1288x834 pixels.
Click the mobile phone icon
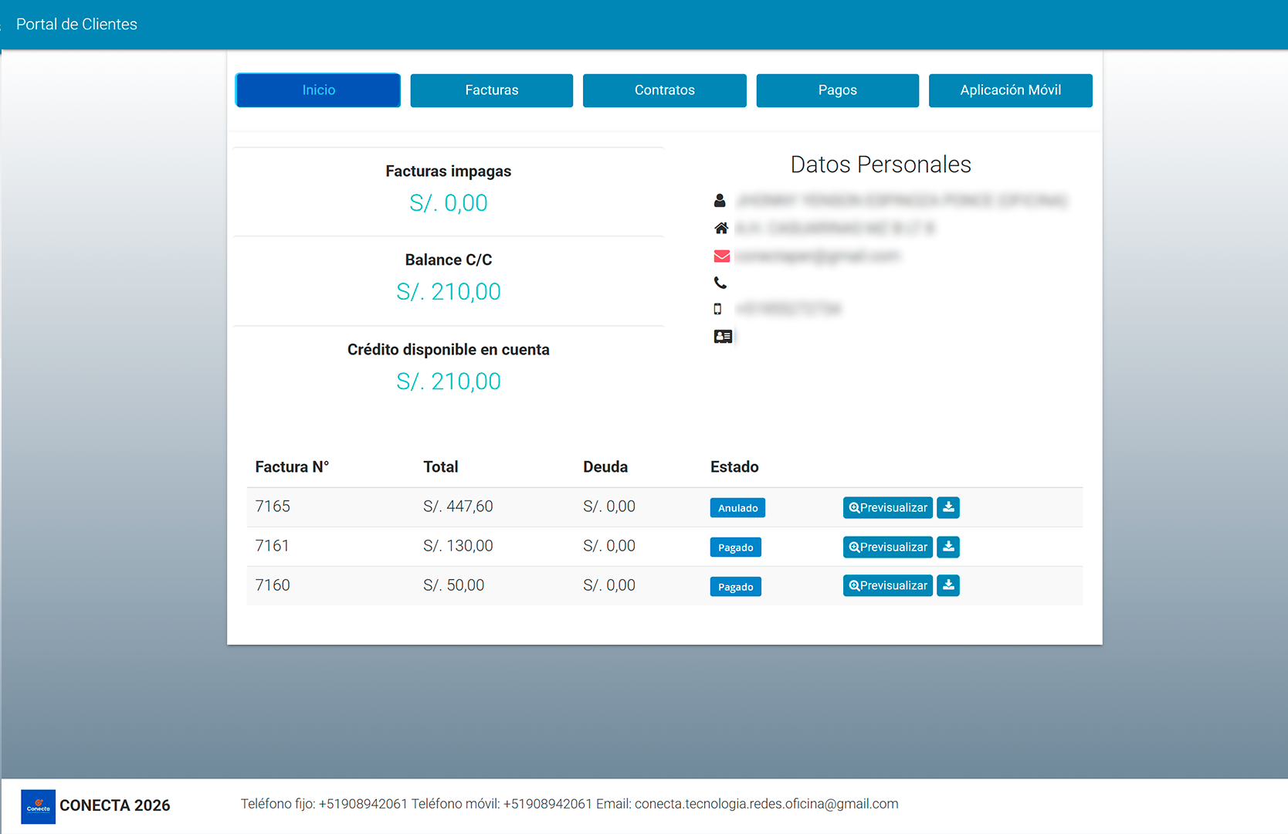pyautogui.click(x=717, y=309)
